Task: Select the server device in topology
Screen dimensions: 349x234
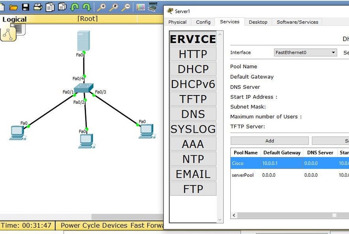Action: [x=84, y=41]
